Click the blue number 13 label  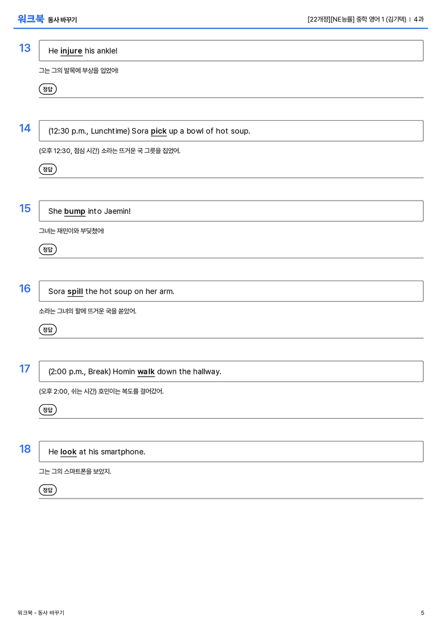(25, 48)
